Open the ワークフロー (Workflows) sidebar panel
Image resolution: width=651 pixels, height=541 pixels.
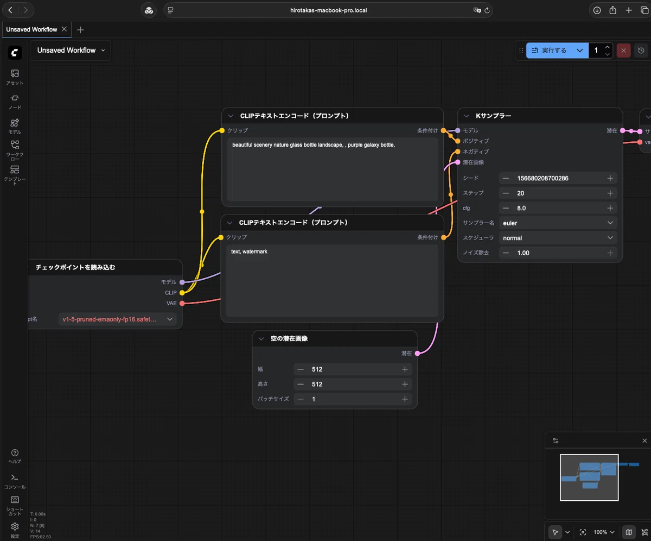point(15,150)
